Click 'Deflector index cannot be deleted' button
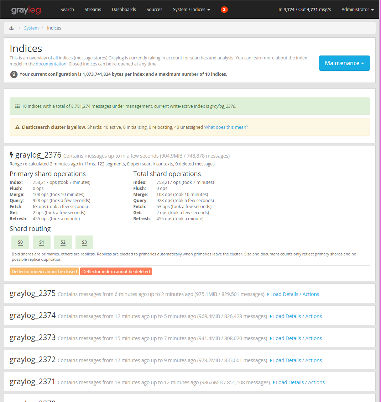 click(x=116, y=271)
